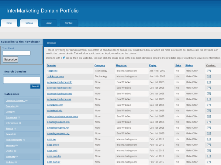
Task: Click InterMarketing Domain Portfolio site title
Action: click(43, 11)
